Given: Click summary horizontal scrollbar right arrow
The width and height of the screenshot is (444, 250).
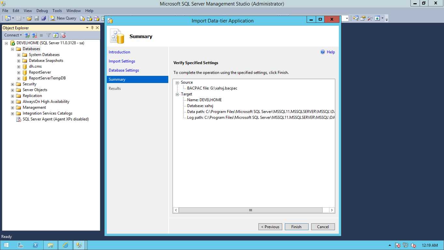Looking at the screenshot, I should 332,210.
